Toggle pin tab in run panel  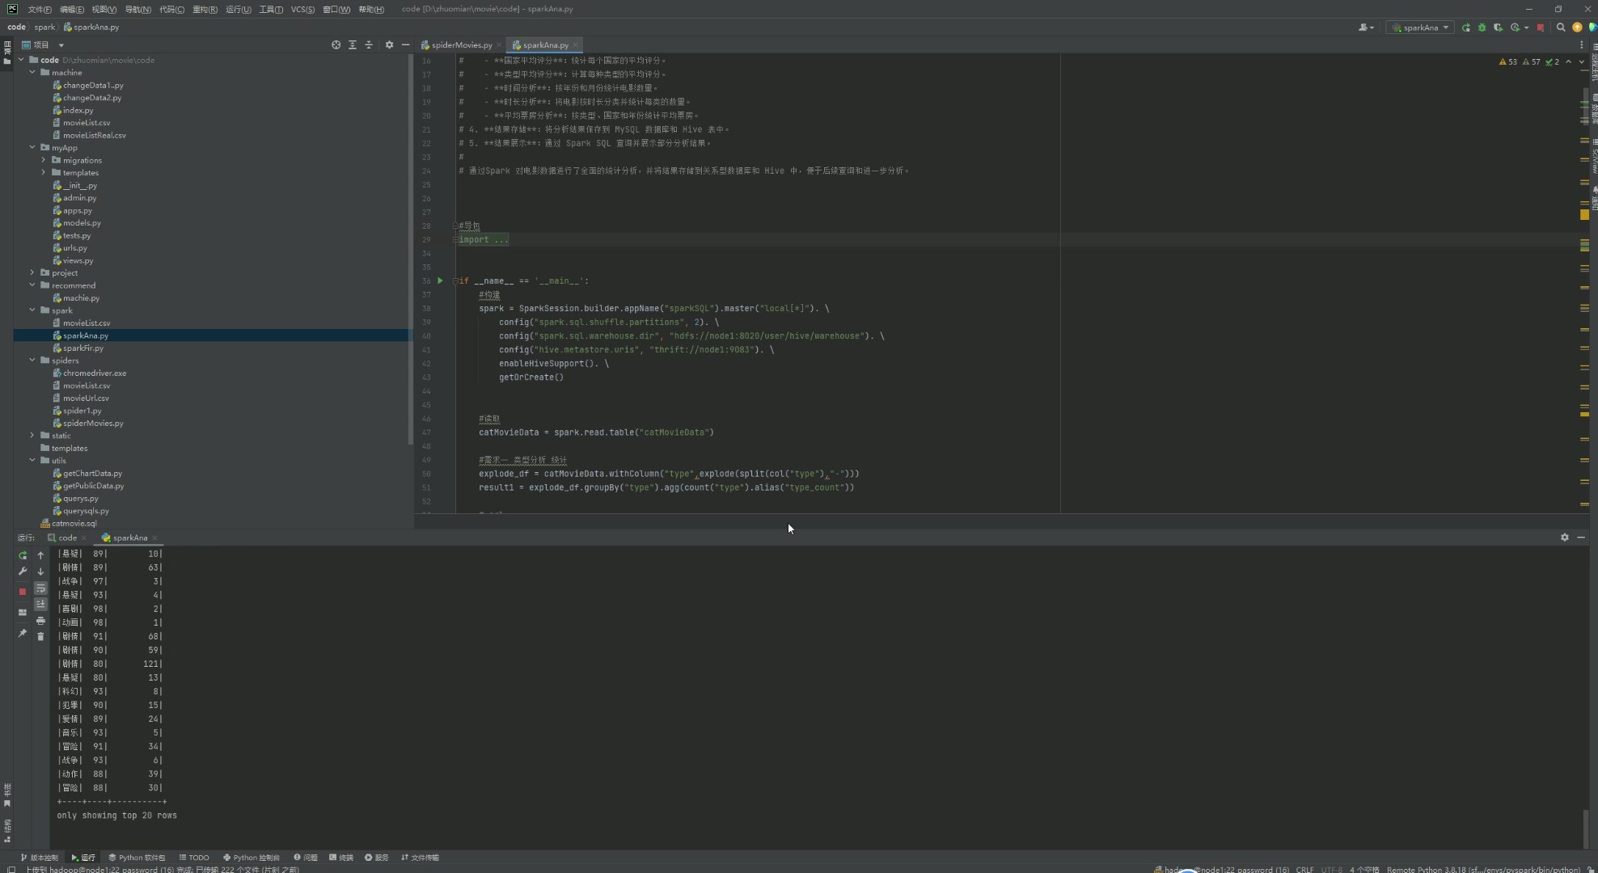click(x=23, y=633)
